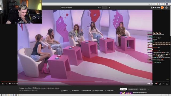Show more chips with right chevron
This screenshot has height=96, width=171.
click(x=149, y=89)
